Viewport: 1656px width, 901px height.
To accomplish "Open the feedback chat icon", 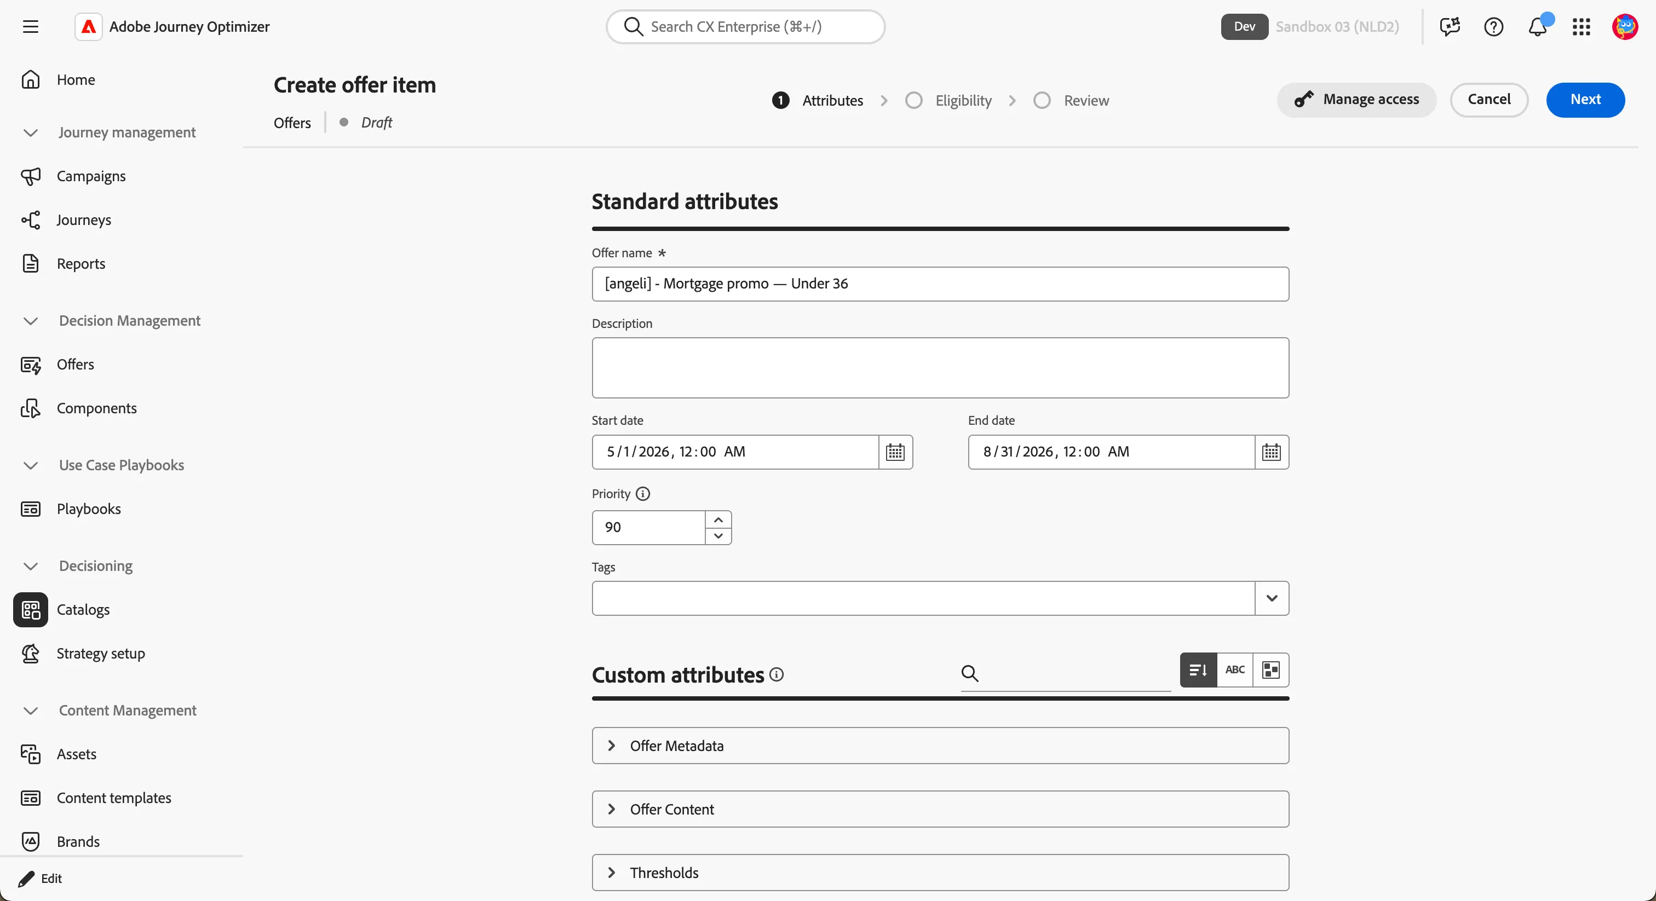I will click(x=1450, y=26).
